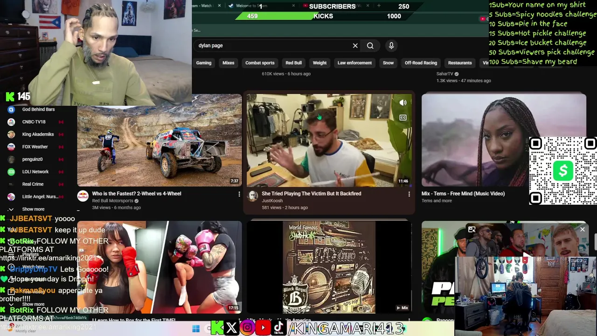Image resolution: width=597 pixels, height=336 pixels.
Task: Select the Law enforcement filter chip
Action: click(354, 63)
